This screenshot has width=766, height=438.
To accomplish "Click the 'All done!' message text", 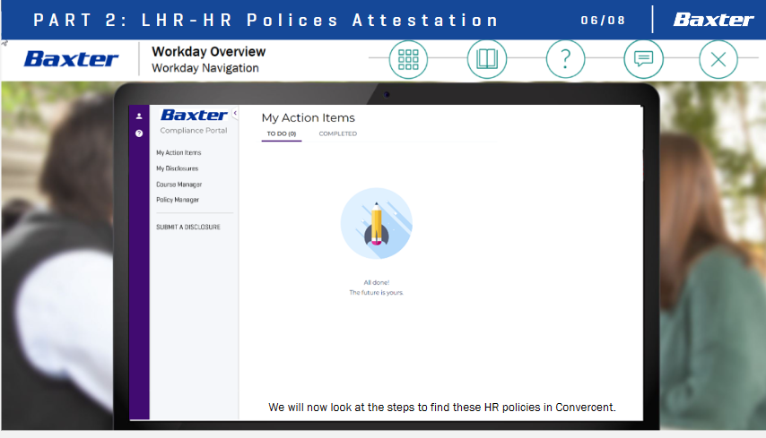I will click(376, 282).
